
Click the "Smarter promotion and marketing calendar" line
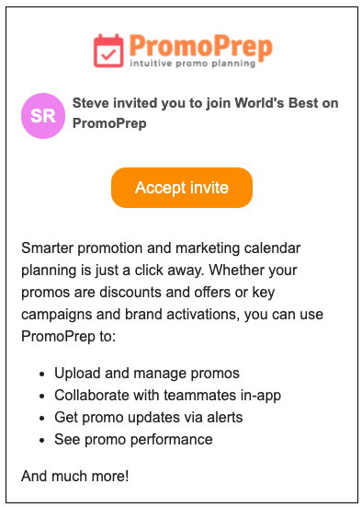[161, 248]
